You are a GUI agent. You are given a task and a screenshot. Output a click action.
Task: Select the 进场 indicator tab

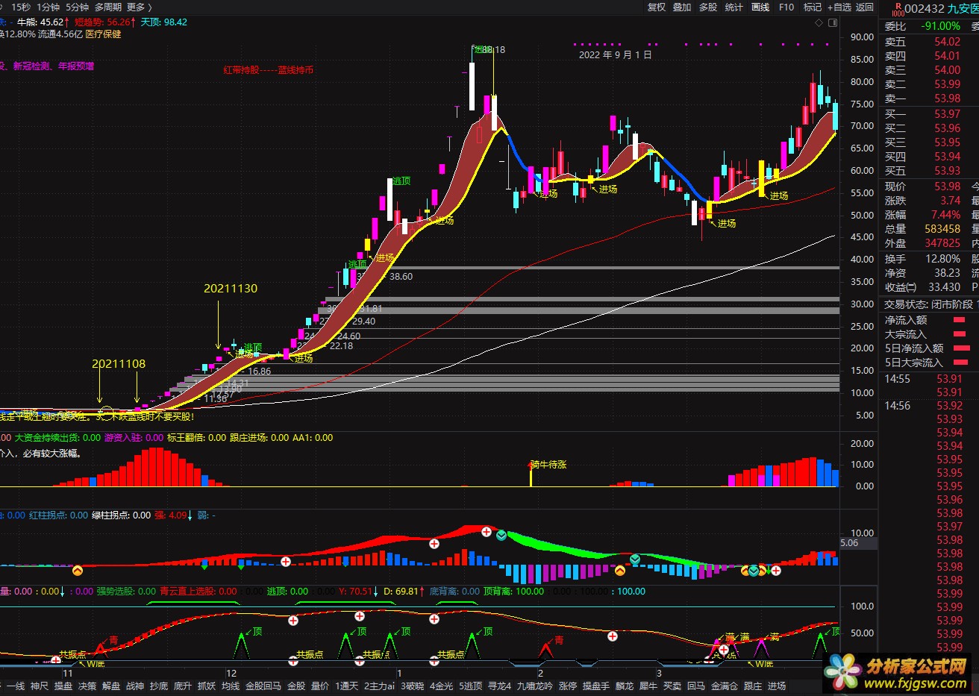[x=777, y=686]
